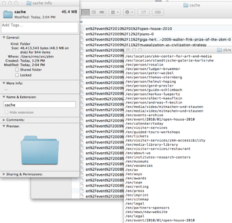This screenshot has height=223, width=232.
Task: Toggle the Locked checkbox
Action: pos(17,75)
